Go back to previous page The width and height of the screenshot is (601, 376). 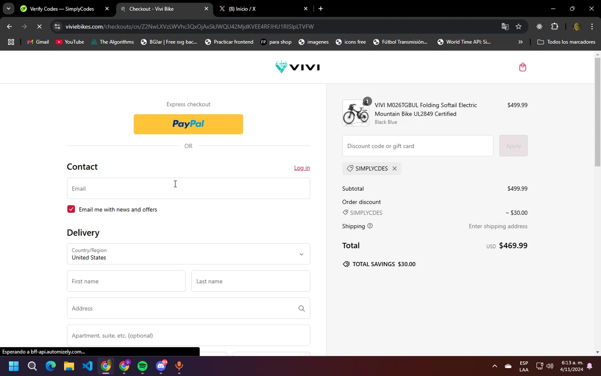pos(9,26)
